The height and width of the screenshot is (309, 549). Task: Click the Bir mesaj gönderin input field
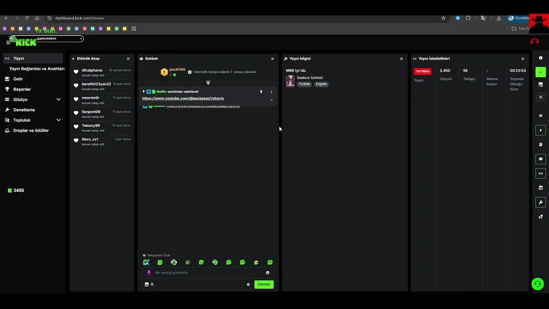point(208,273)
